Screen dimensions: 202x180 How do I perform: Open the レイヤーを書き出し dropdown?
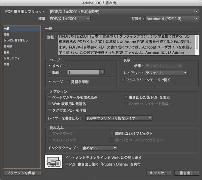(119, 118)
